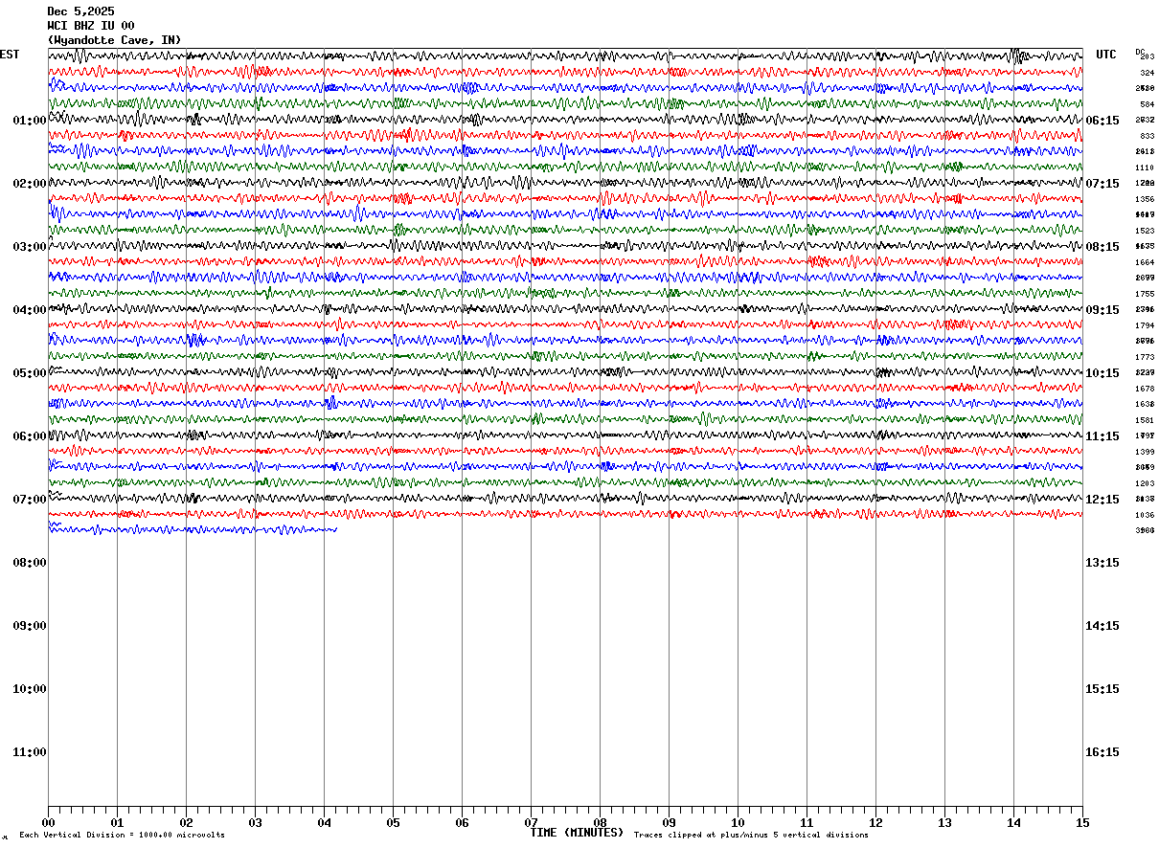Click the DC offset value 1110
Screen dimensions: 1159x848
pos(1146,167)
